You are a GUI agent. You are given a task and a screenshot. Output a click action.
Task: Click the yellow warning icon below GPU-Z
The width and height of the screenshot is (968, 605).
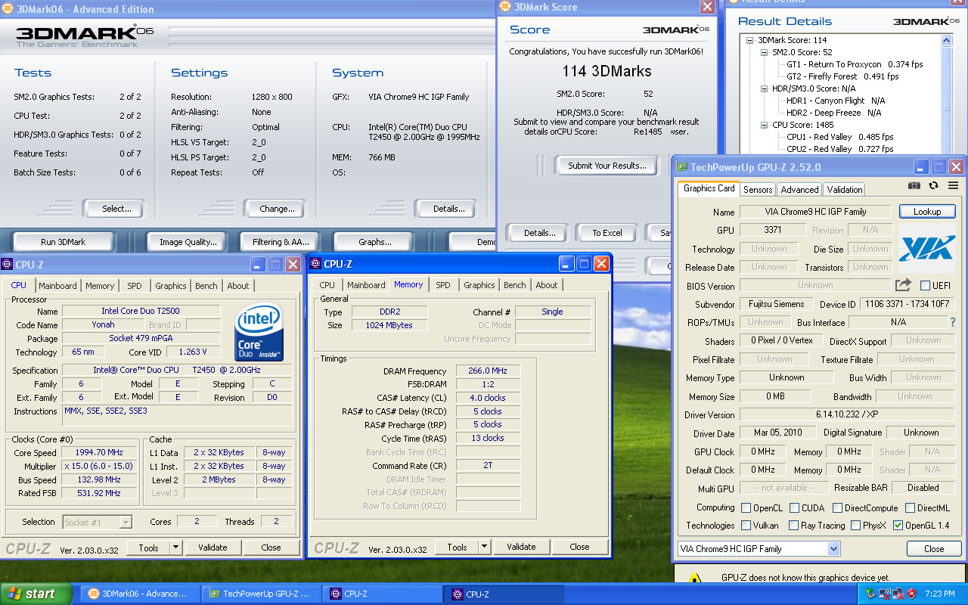(x=696, y=579)
